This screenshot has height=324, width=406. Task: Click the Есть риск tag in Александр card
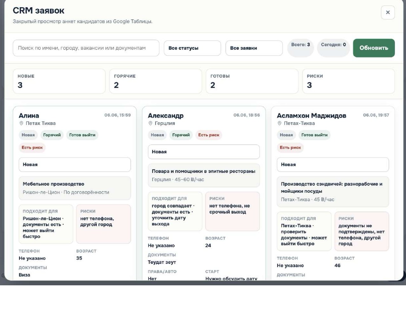(x=209, y=135)
